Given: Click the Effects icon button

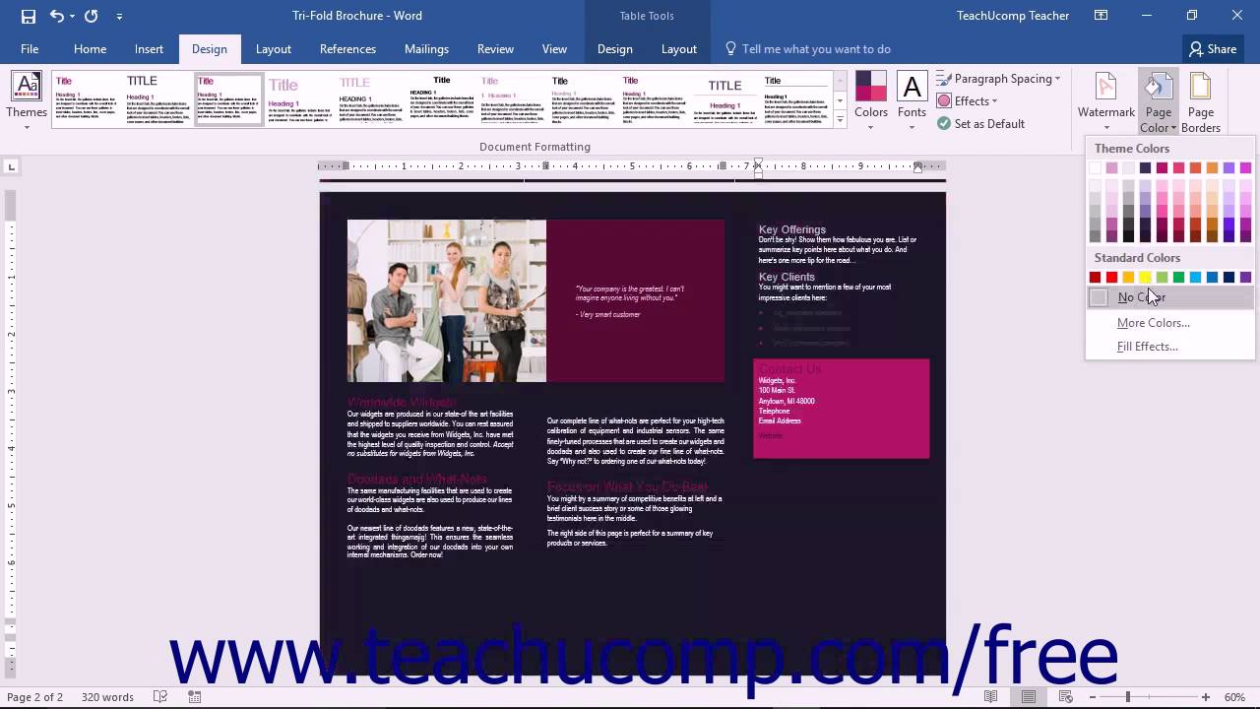Looking at the screenshot, I should click(x=944, y=100).
